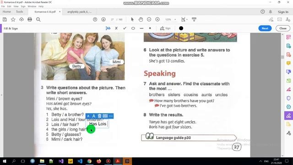The width and height of the screenshot is (293, 165).
Task: Open the Windows Start menu
Action: pos(4,161)
